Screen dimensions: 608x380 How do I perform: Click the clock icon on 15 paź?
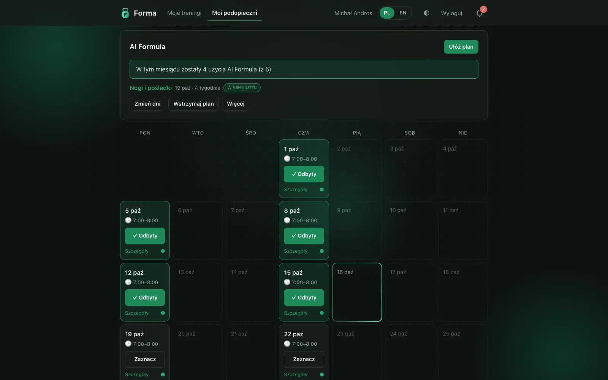tap(287, 282)
